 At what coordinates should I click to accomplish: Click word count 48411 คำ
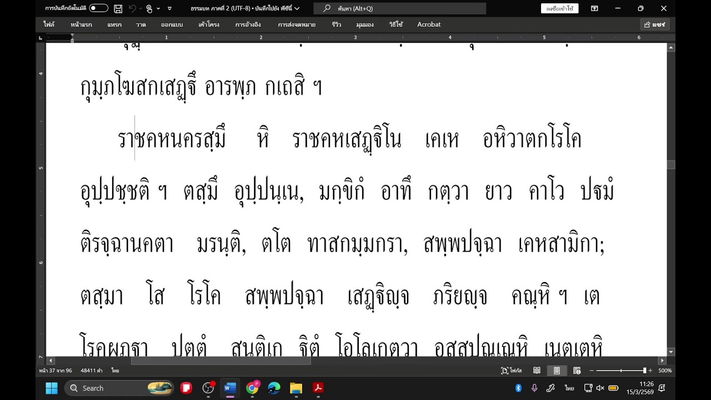[91, 371]
